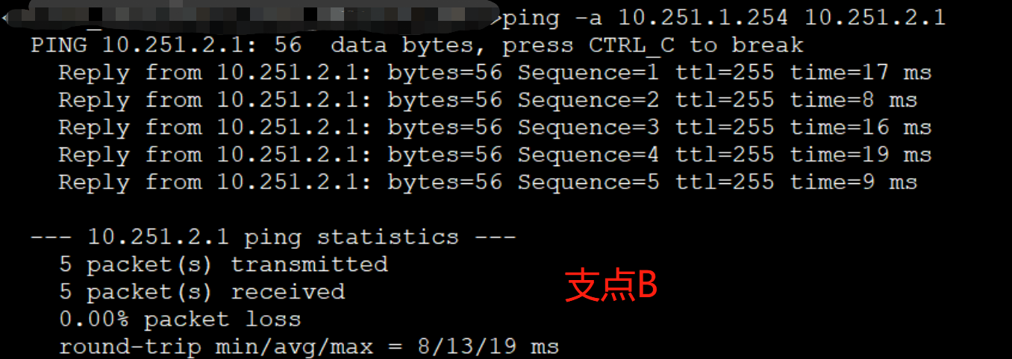Click '5 packet(s) received' line
This screenshot has width=1012, height=359.
[x=202, y=292]
